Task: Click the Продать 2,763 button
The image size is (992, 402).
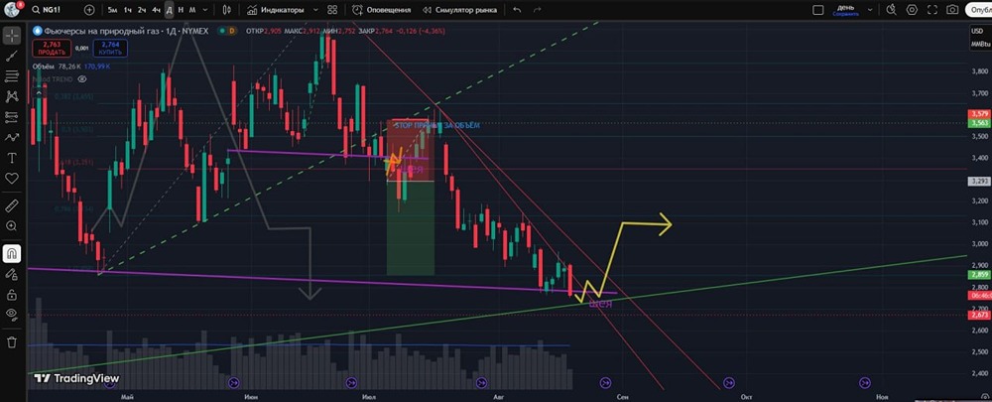Action: [x=52, y=48]
